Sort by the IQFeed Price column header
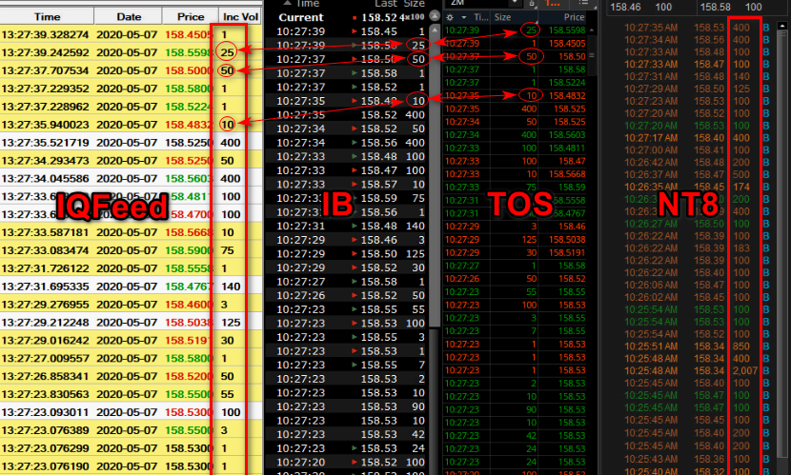This screenshot has height=475, width=791. click(191, 16)
